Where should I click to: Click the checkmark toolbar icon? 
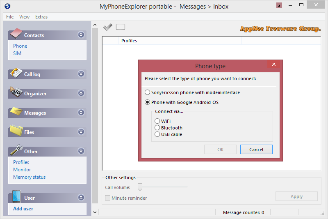click(108, 27)
